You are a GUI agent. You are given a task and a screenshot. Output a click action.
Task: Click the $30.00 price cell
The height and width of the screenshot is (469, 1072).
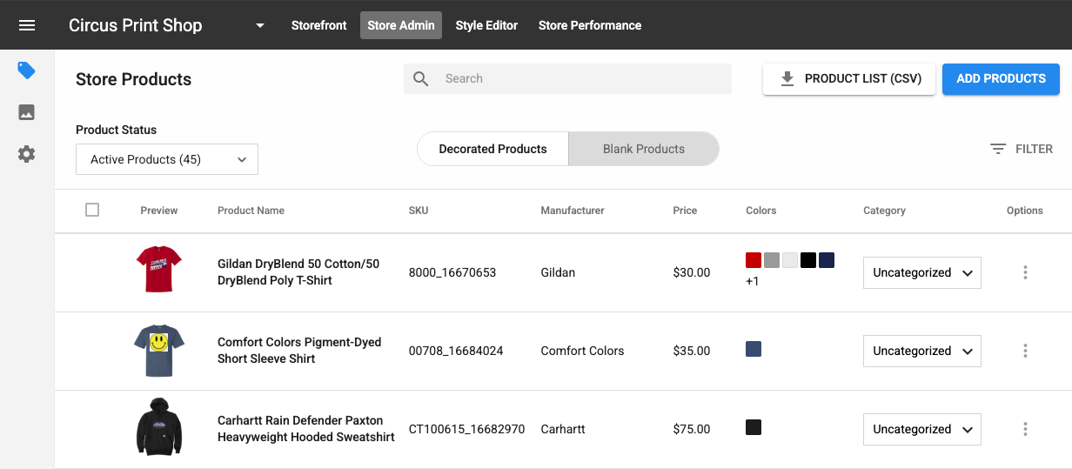pos(692,272)
